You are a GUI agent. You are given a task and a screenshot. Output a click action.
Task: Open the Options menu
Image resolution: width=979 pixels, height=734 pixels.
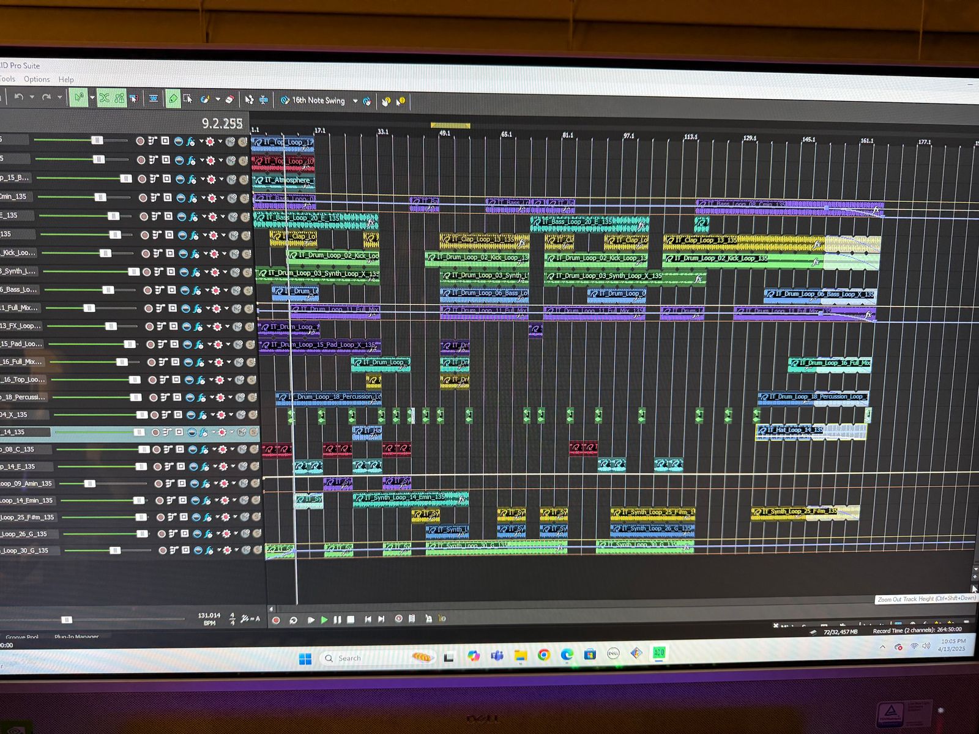point(37,79)
